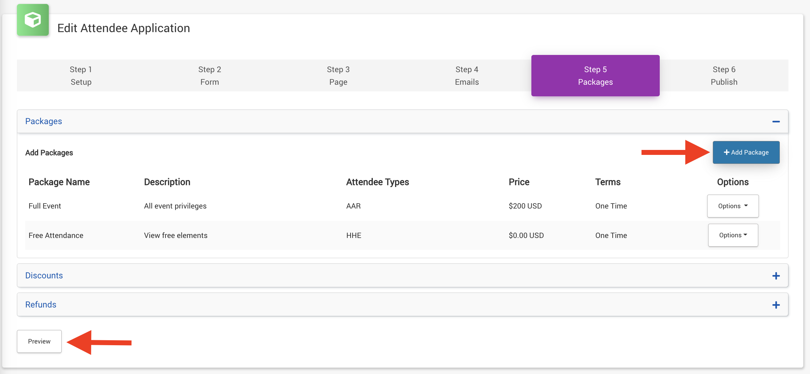Click the Package Name column header
This screenshot has width=810, height=374.
(x=59, y=182)
